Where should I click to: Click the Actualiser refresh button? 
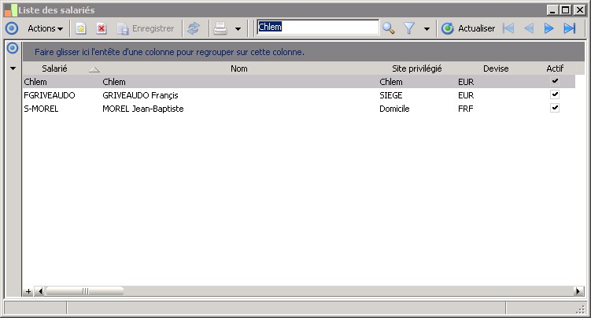click(468, 28)
